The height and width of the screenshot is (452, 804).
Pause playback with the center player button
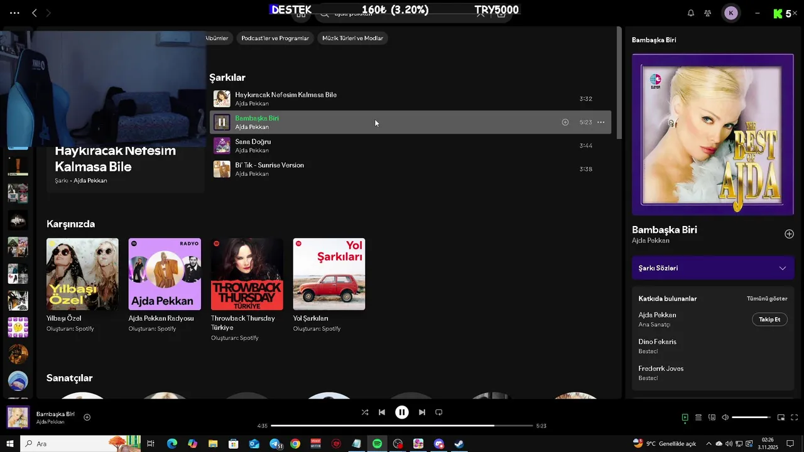[402, 412]
